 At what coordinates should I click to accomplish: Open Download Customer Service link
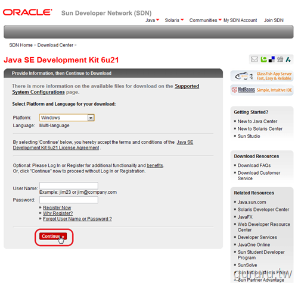point(259,175)
